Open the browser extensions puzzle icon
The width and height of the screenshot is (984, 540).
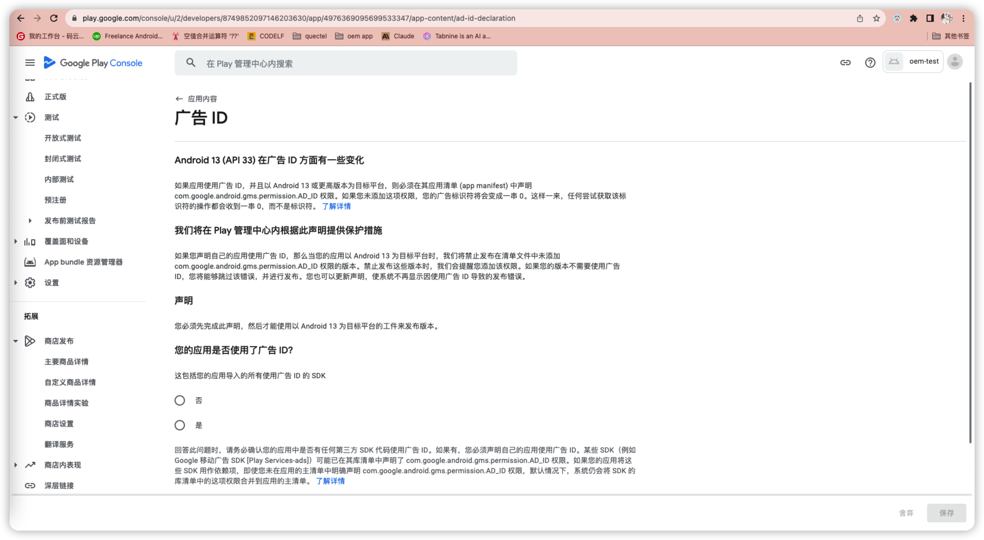[x=913, y=18]
